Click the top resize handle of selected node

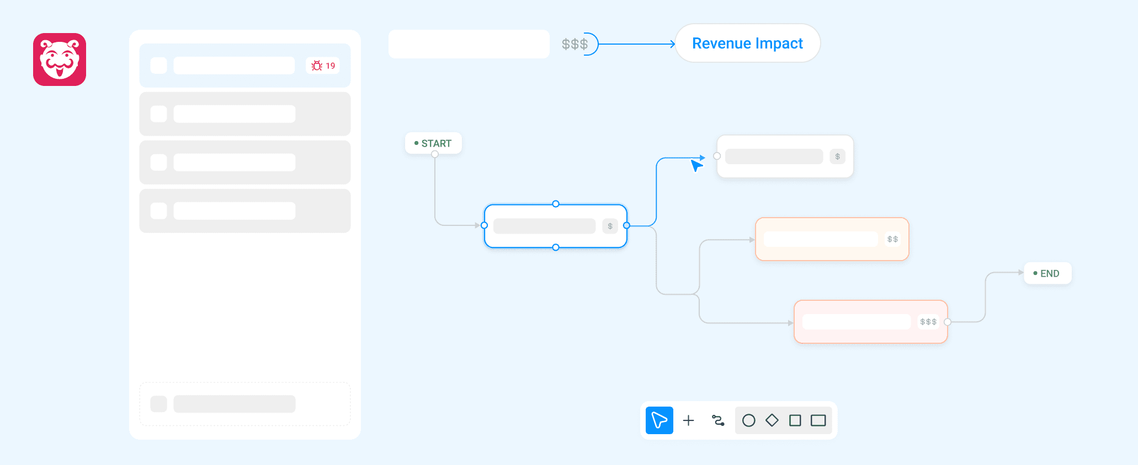point(556,204)
